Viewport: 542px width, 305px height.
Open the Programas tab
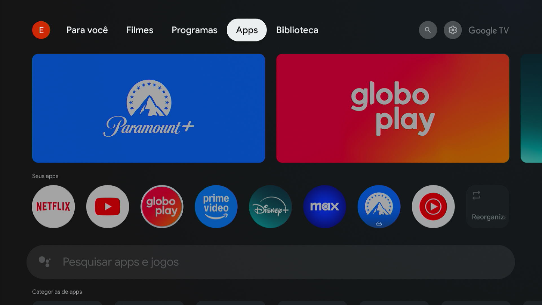(194, 30)
